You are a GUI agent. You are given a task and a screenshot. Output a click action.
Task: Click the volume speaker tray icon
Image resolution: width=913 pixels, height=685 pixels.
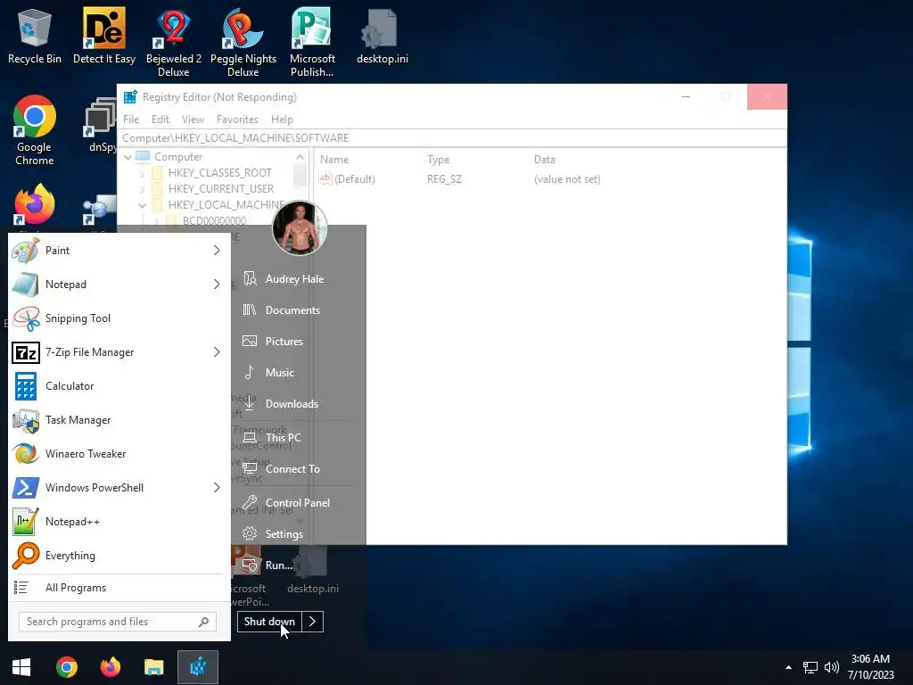click(832, 667)
